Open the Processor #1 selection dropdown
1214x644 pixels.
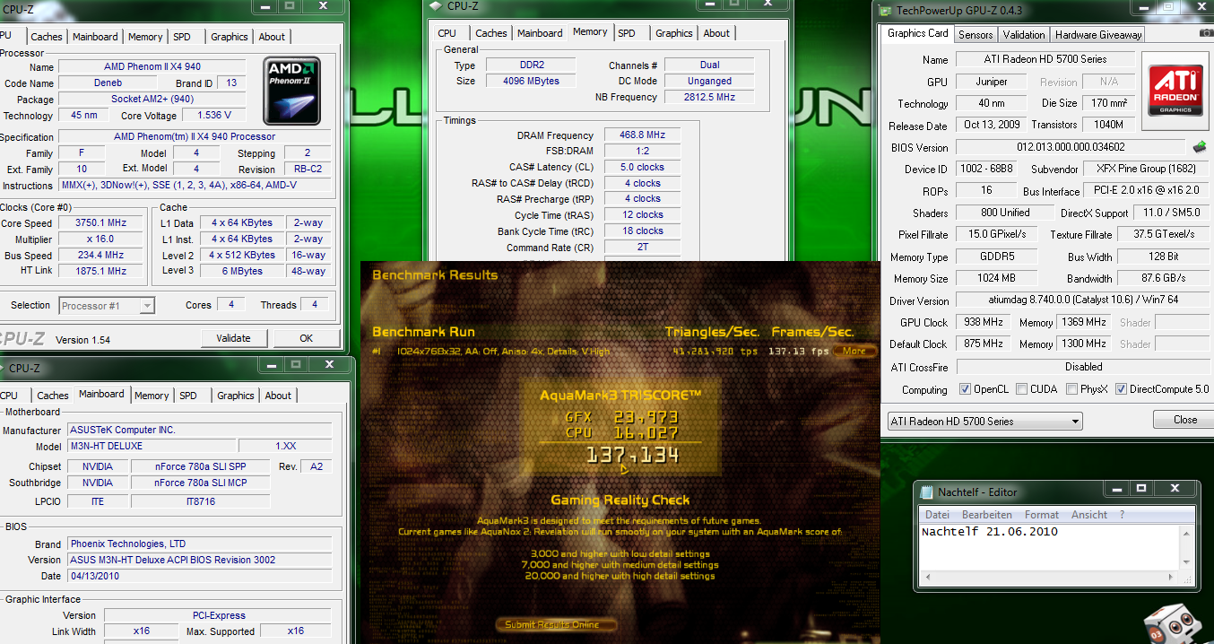tap(107, 306)
